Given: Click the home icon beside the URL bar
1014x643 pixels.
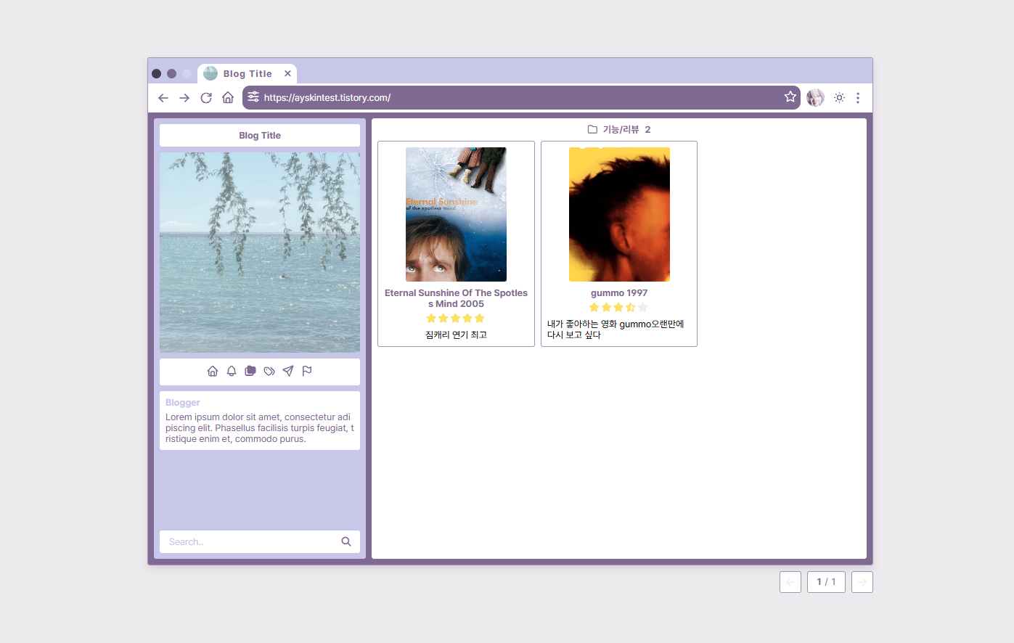Looking at the screenshot, I should (x=228, y=98).
